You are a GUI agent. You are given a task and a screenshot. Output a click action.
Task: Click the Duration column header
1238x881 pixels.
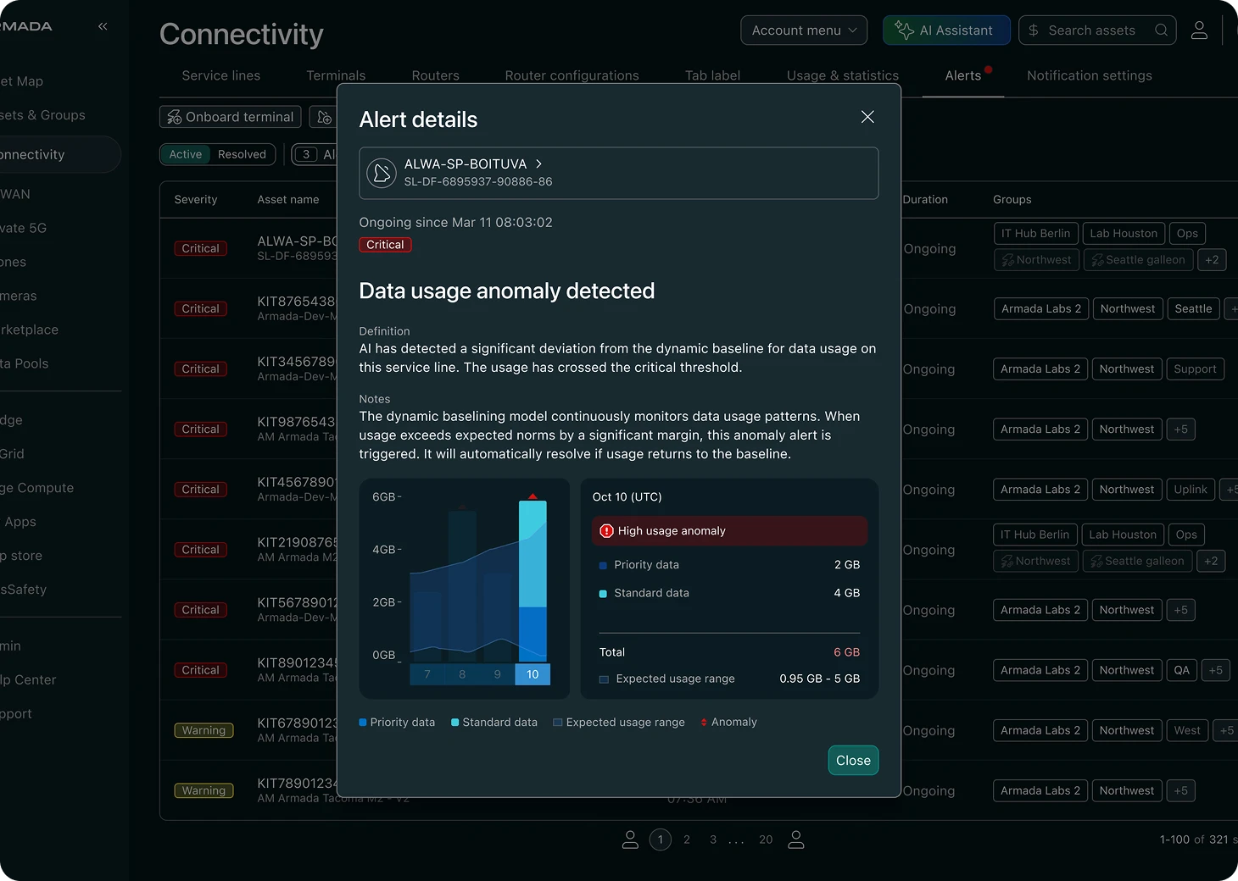coord(925,200)
